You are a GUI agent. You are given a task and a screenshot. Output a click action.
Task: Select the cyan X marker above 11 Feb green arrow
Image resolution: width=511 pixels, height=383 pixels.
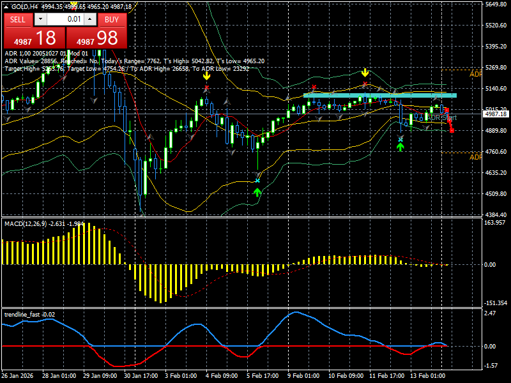pyautogui.click(x=400, y=140)
